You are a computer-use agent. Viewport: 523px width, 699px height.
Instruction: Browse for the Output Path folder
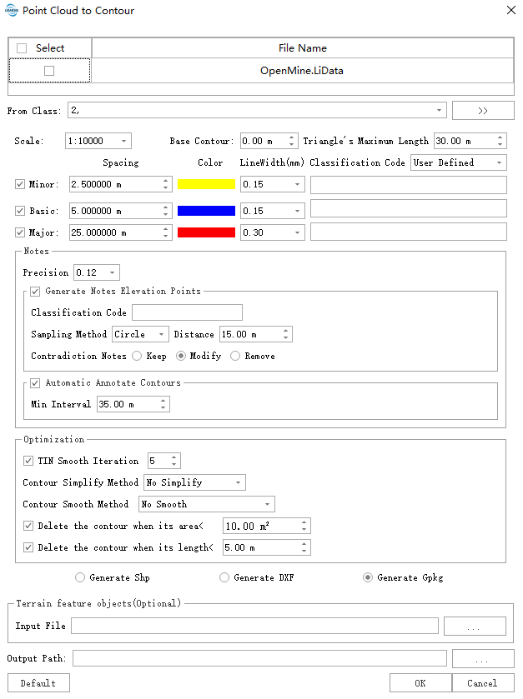click(483, 659)
